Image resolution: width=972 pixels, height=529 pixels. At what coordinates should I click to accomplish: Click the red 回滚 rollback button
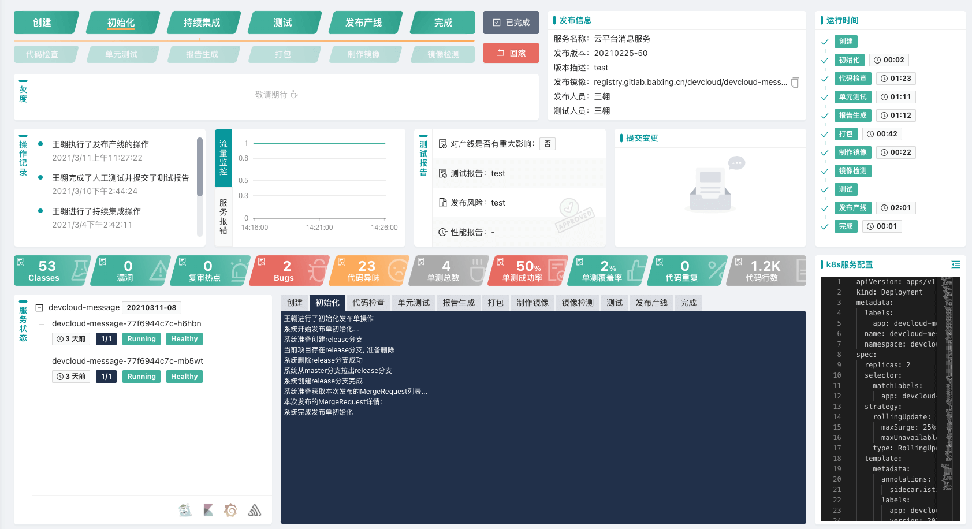(x=511, y=53)
